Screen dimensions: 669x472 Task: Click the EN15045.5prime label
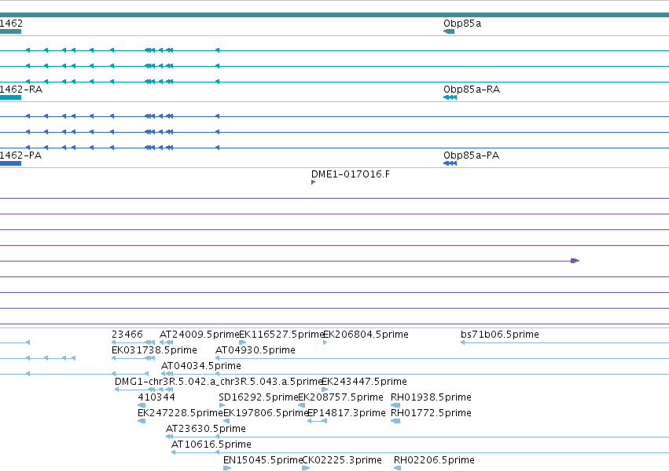263,460
